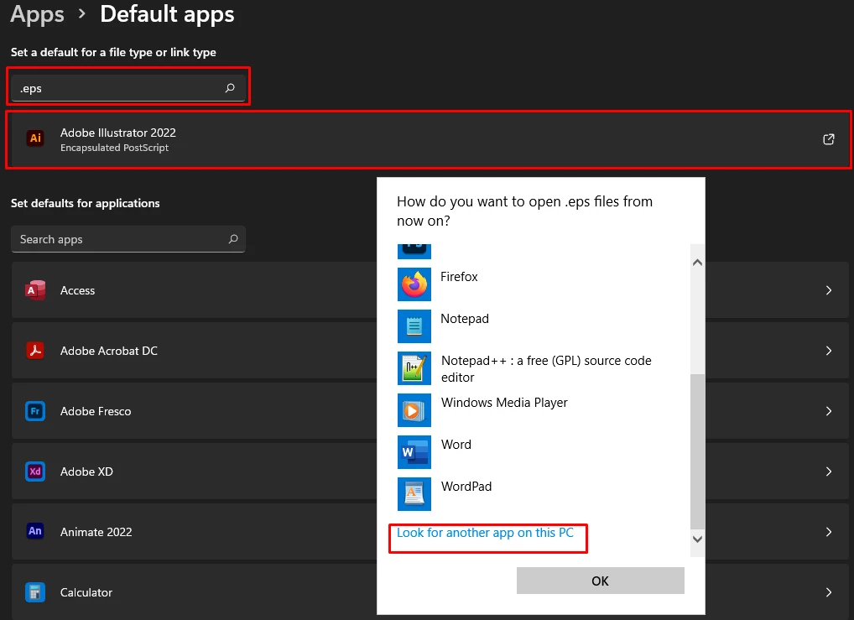Click the Calculator app icon
Screen dimensions: 854x620
click(35, 592)
